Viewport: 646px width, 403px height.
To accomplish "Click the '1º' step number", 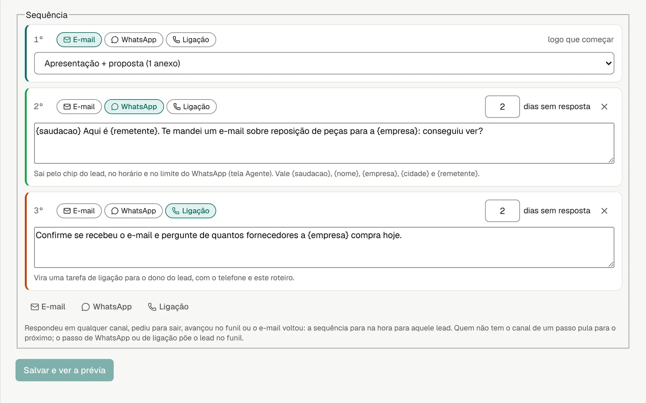I will (38, 39).
